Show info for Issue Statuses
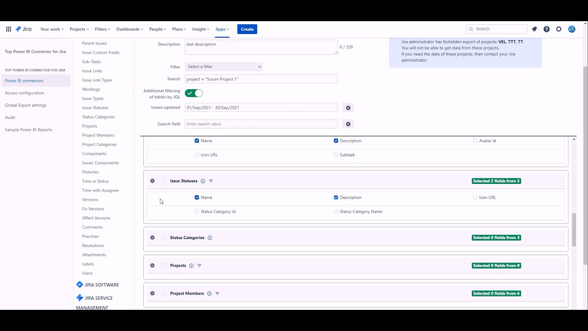Viewport: 588px width, 331px height. point(203,181)
